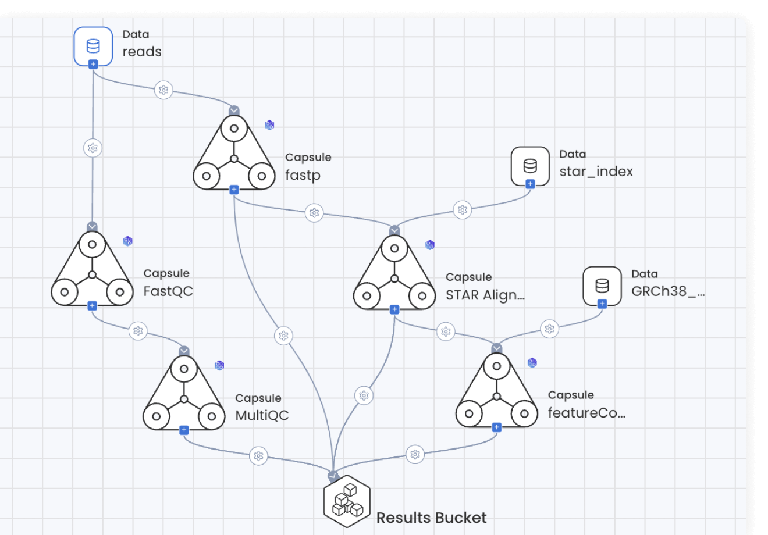Click the purple badge beside MultiQC capsule
The image size is (768, 535).
coord(219,365)
